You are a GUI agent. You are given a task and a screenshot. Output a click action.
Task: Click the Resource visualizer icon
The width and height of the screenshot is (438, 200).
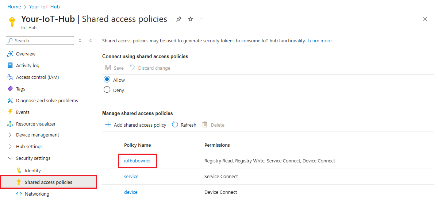10,124
